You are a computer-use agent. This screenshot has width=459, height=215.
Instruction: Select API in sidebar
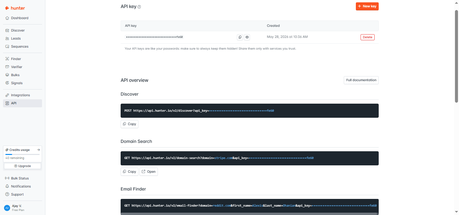[23, 103]
